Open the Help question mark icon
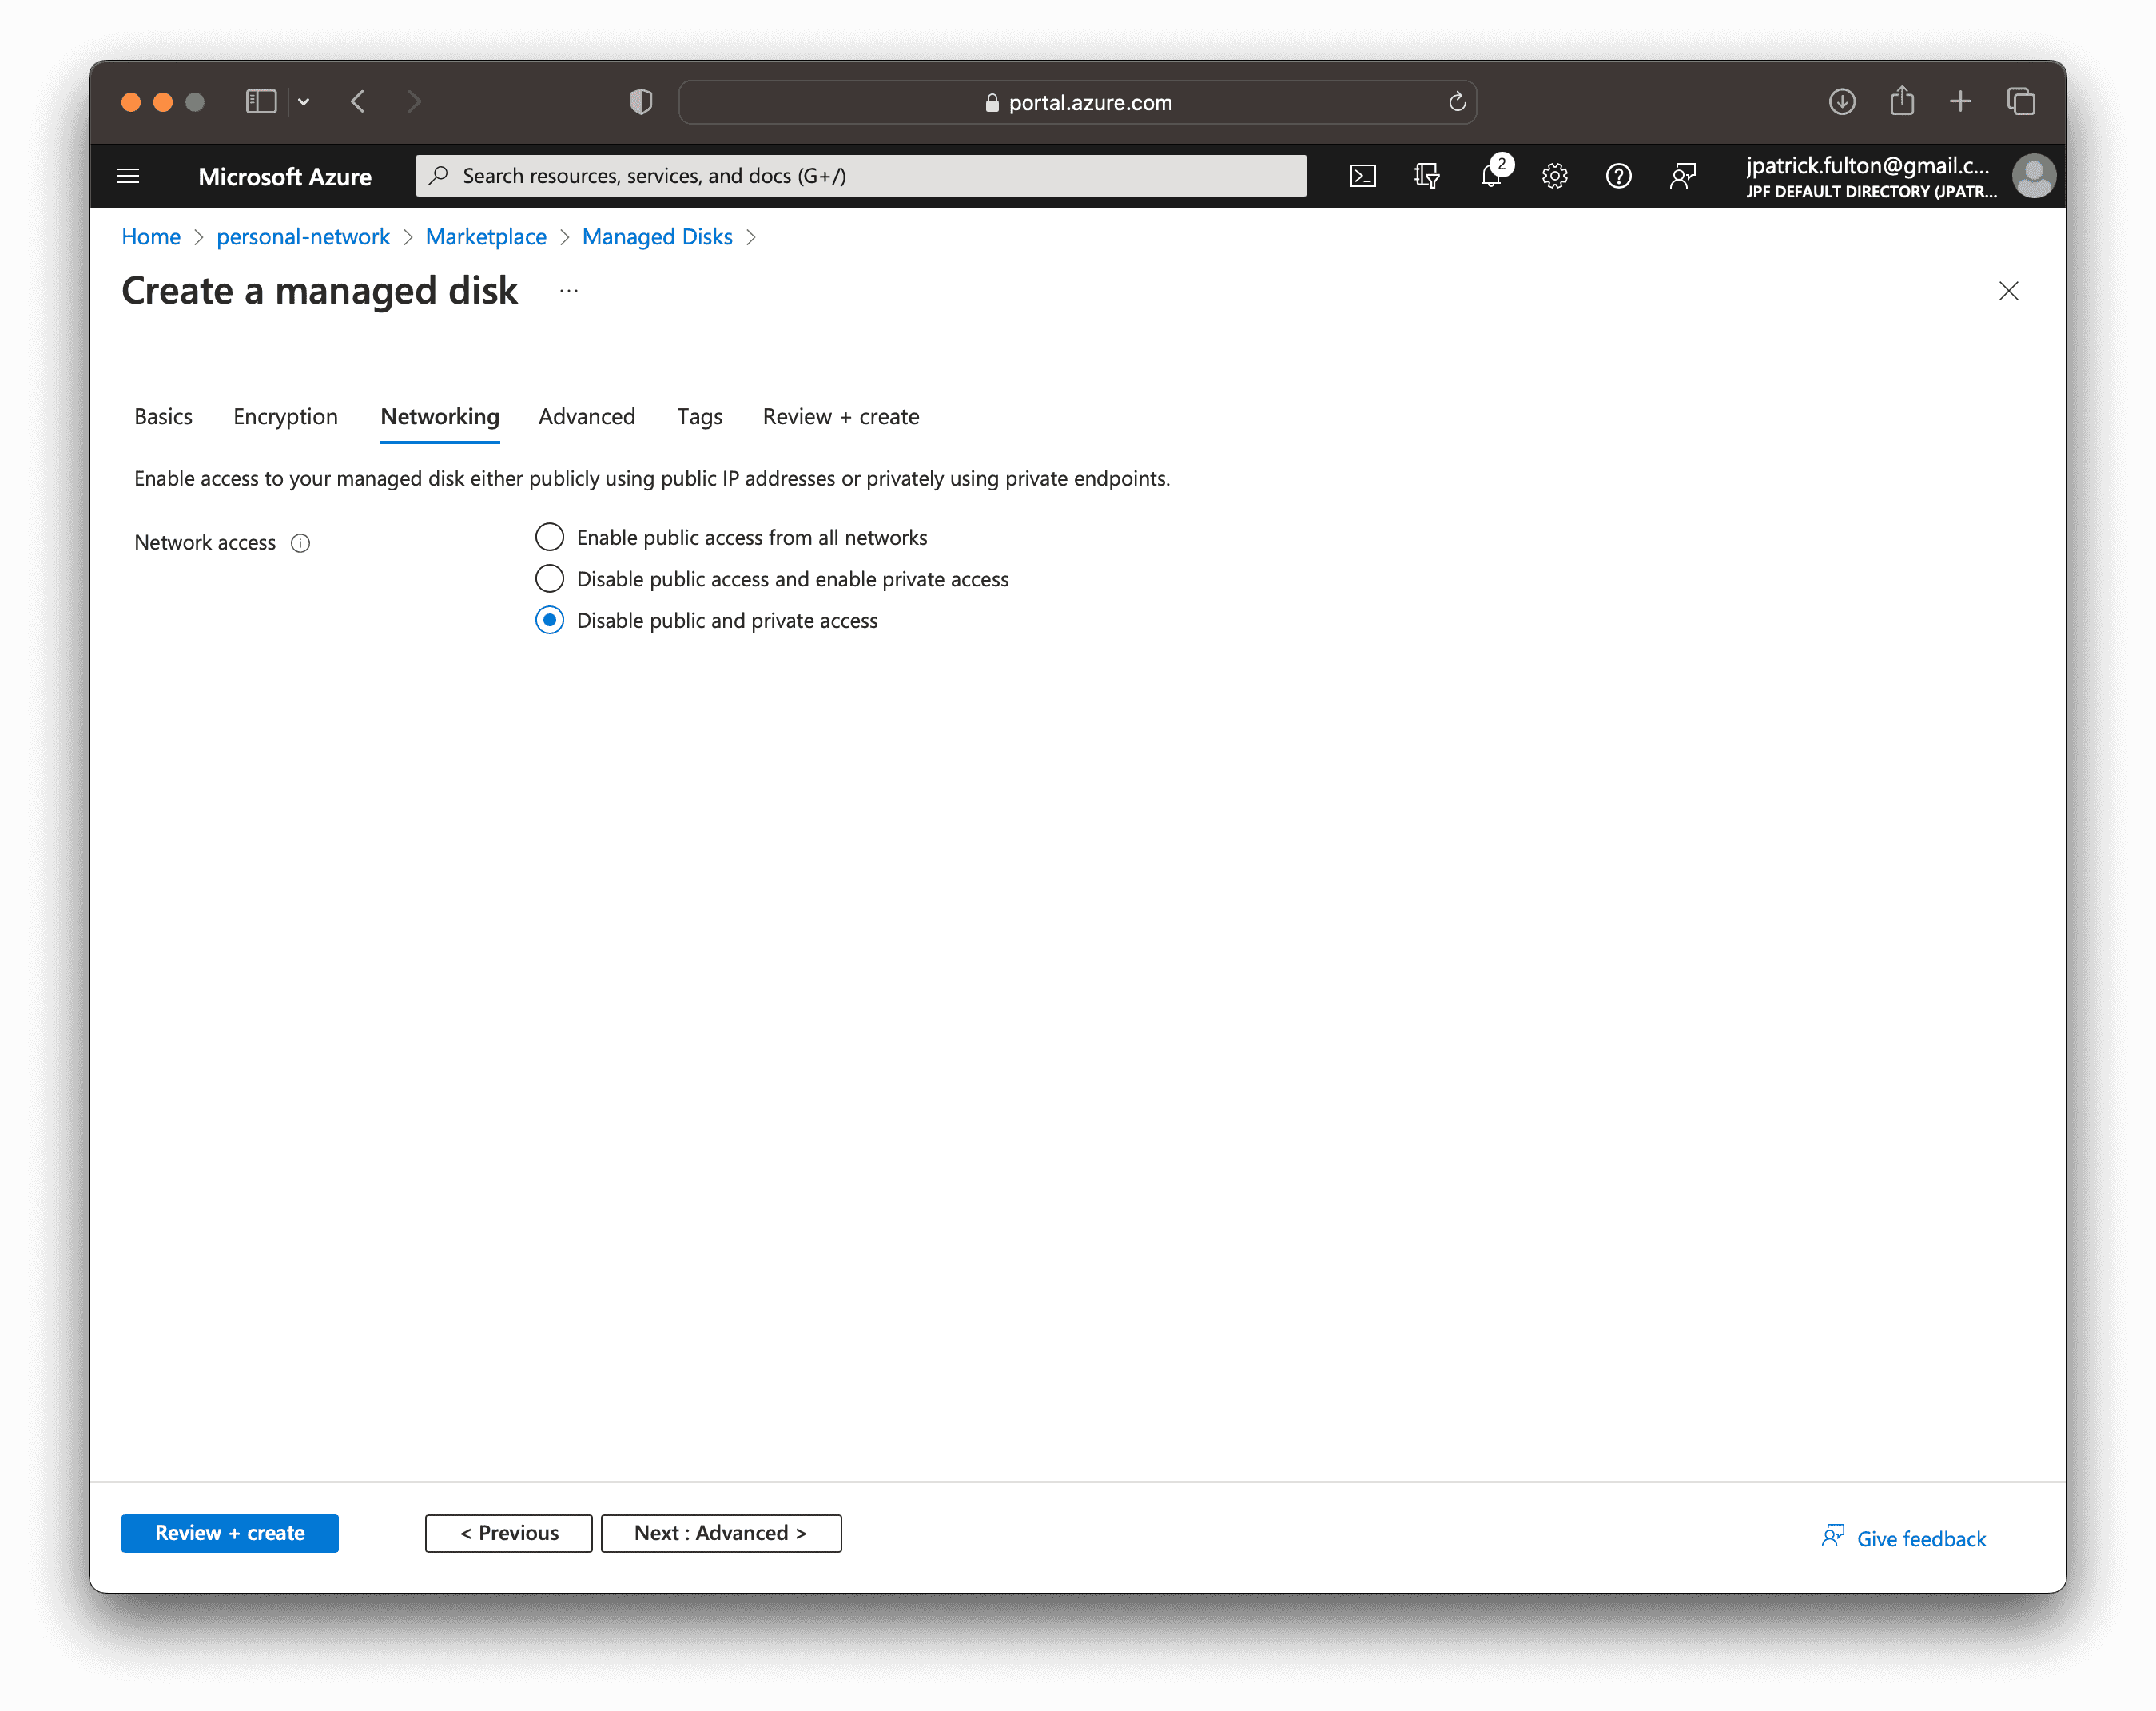 click(1618, 176)
